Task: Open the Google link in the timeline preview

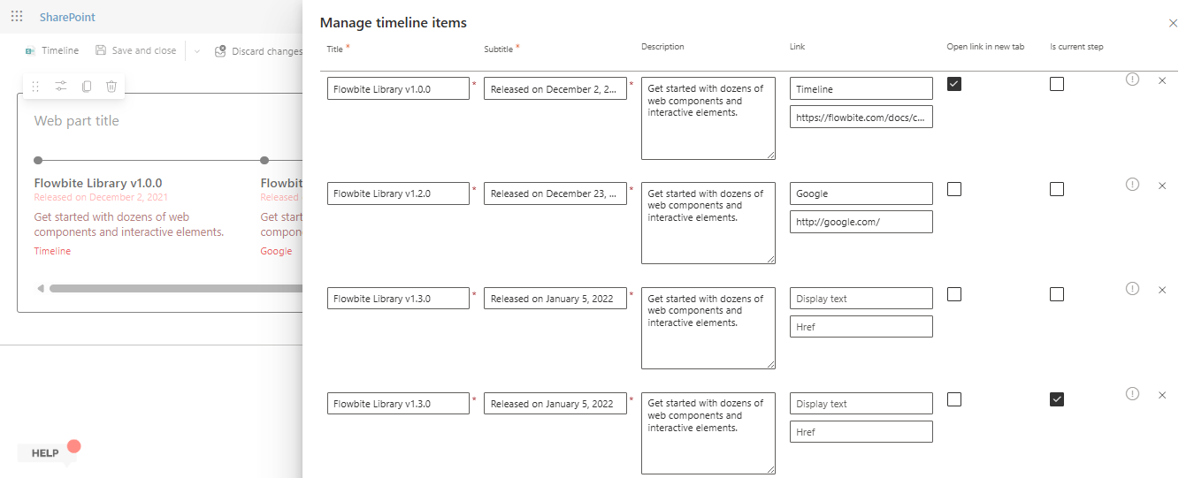Action: click(x=276, y=251)
